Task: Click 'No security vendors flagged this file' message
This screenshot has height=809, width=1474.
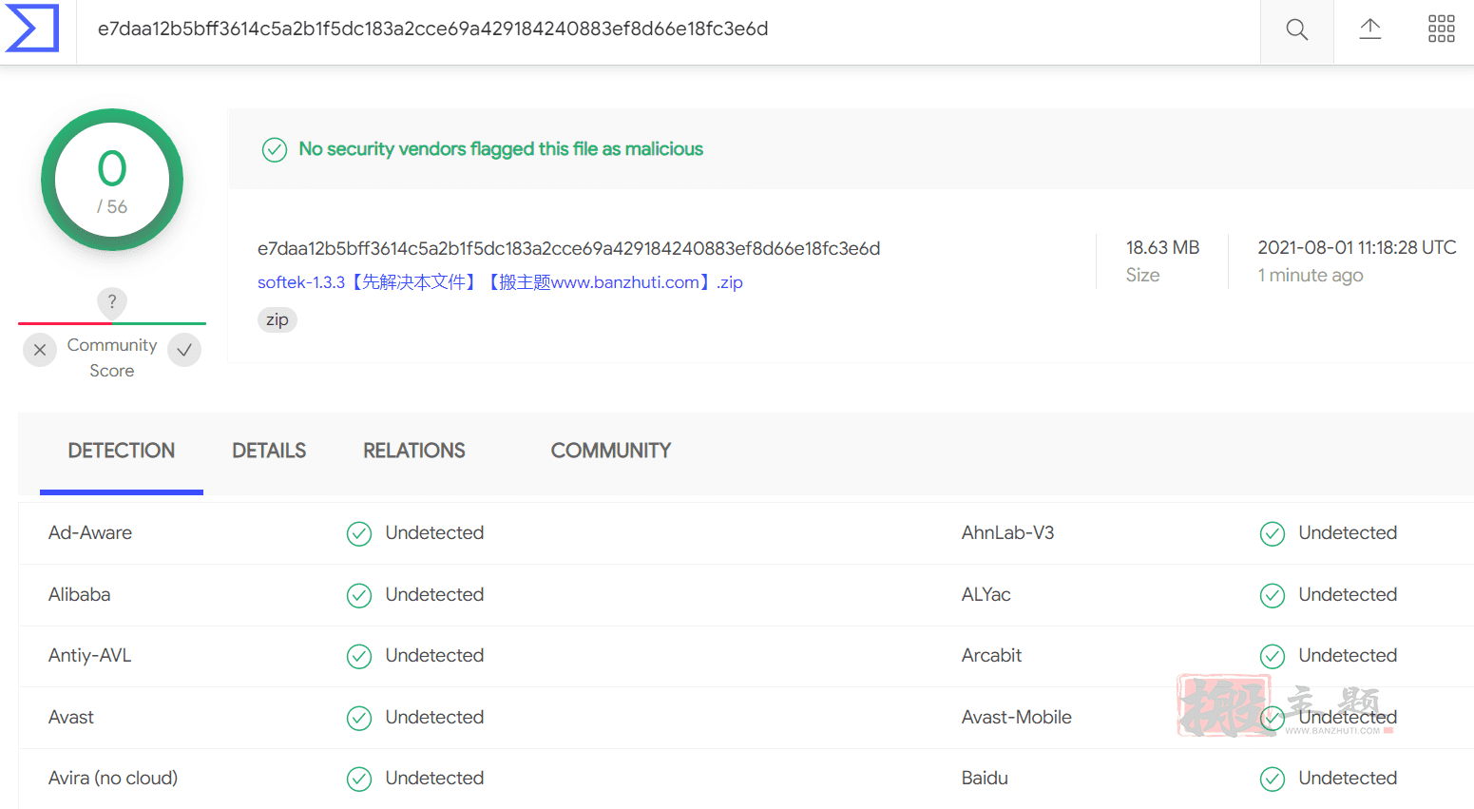Action: pos(501,149)
